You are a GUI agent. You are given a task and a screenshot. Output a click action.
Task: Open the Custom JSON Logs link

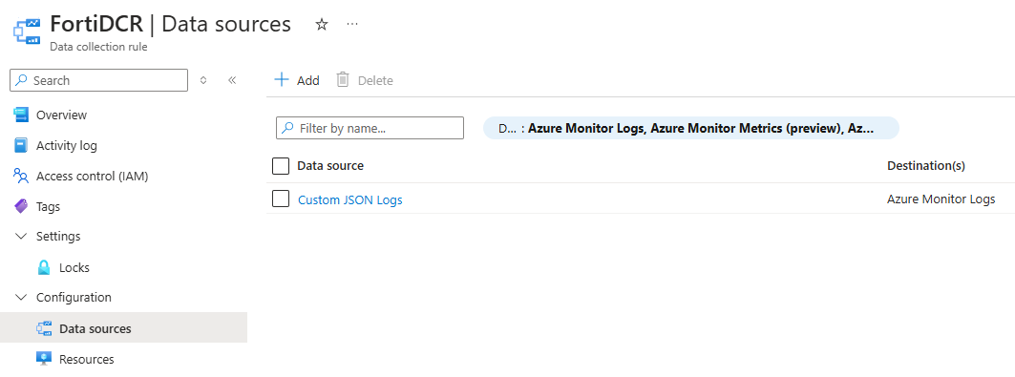click(x=350, y=199)
